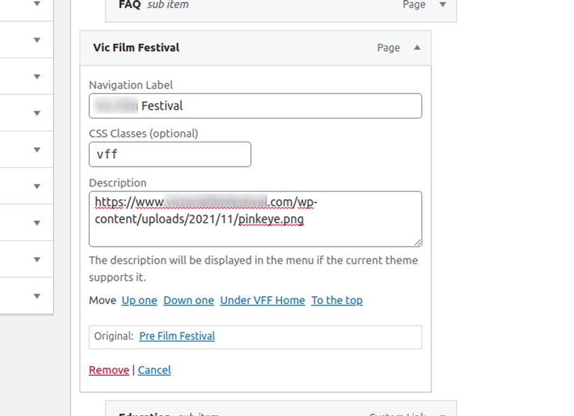This screenshot has height=416, width=574.
Task: Remove the Vic Film Festival menu item
Action: pos(108,369)
